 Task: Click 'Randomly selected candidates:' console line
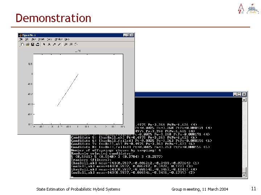tap(102, 153)
